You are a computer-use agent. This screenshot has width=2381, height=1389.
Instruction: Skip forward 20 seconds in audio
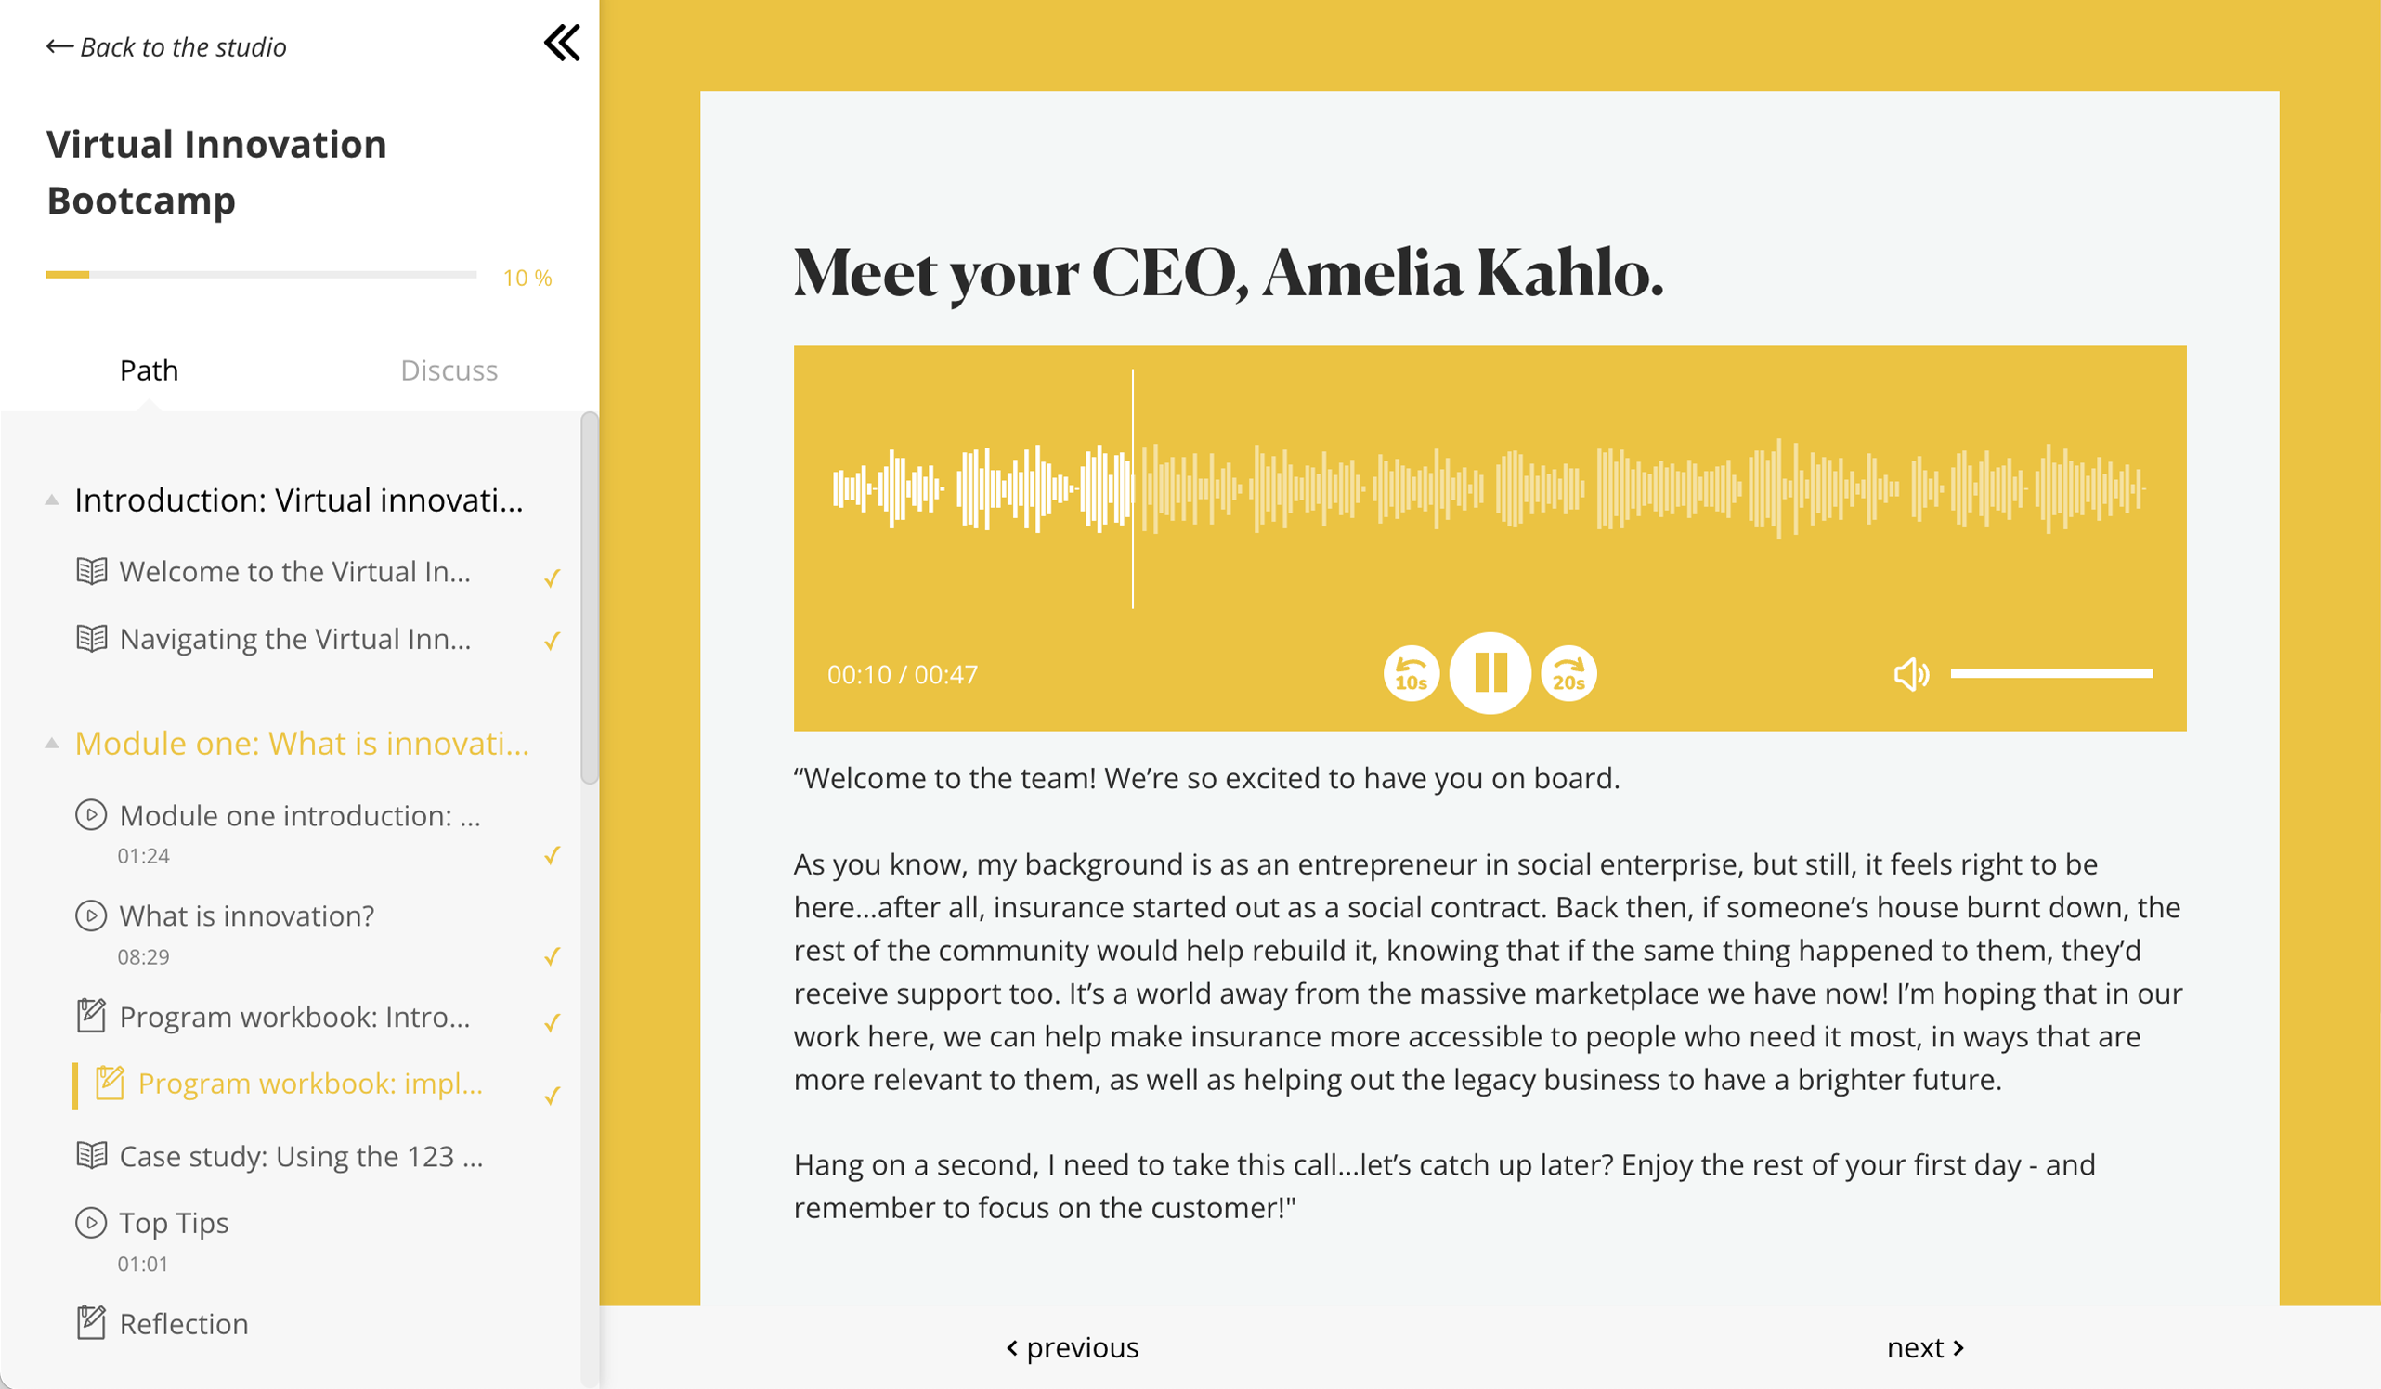point(1568,674)
